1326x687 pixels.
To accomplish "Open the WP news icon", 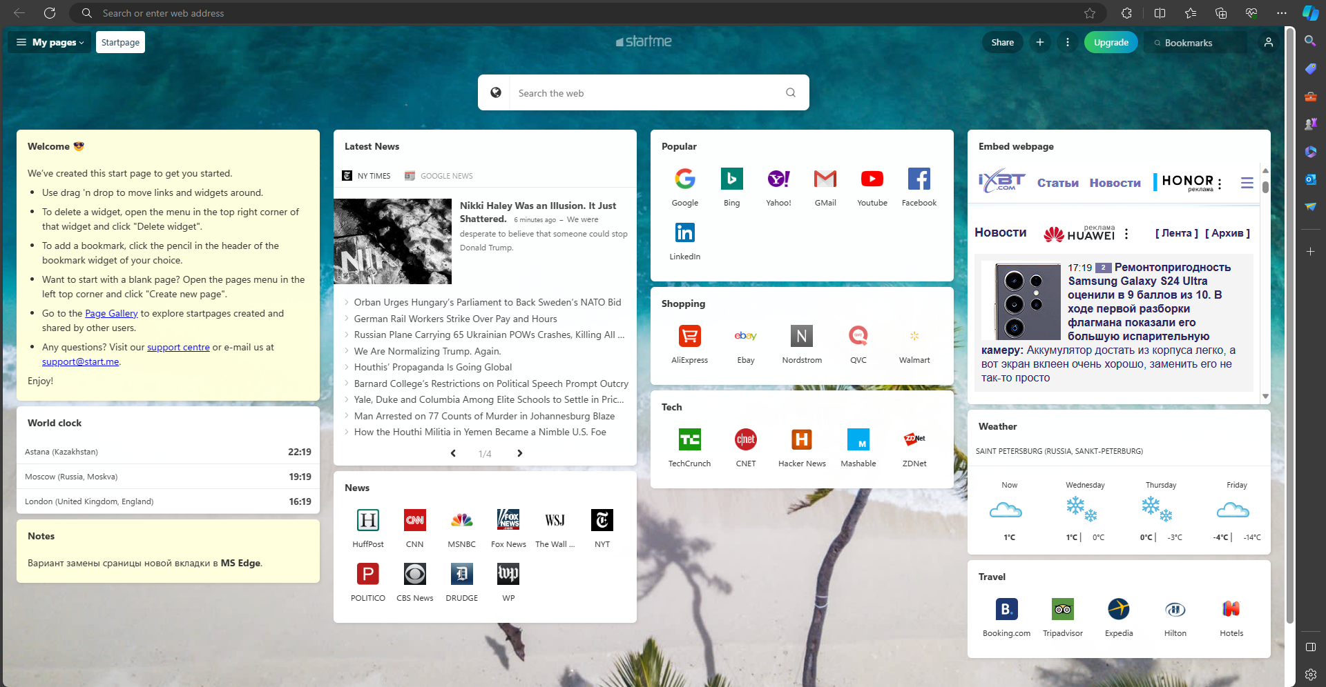I will click(508, 575).
